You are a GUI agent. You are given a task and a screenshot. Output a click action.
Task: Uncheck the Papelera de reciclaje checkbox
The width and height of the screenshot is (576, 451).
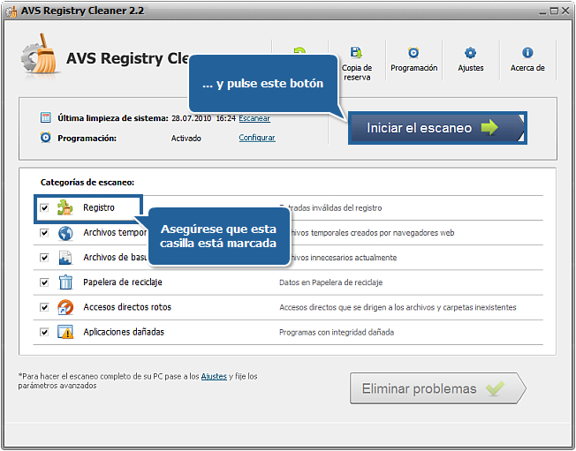(x=44, y=282)
